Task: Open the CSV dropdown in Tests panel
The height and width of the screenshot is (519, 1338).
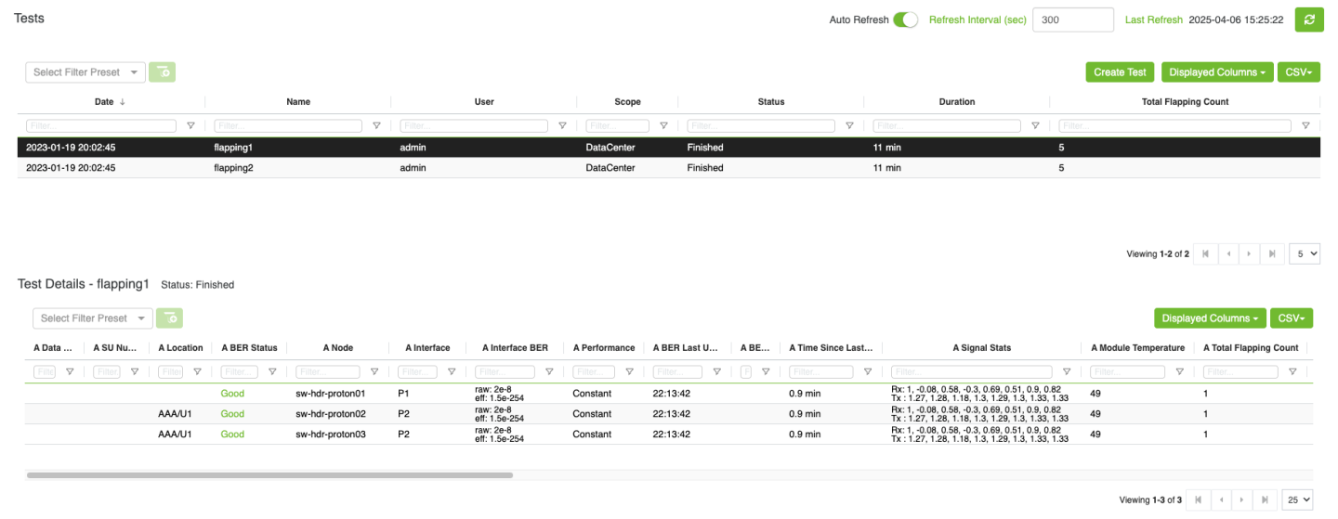Action: tap(1298, 72)
